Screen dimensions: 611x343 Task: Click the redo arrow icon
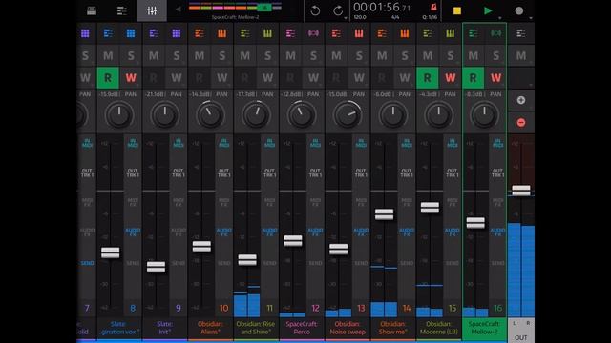pos(338,10)
